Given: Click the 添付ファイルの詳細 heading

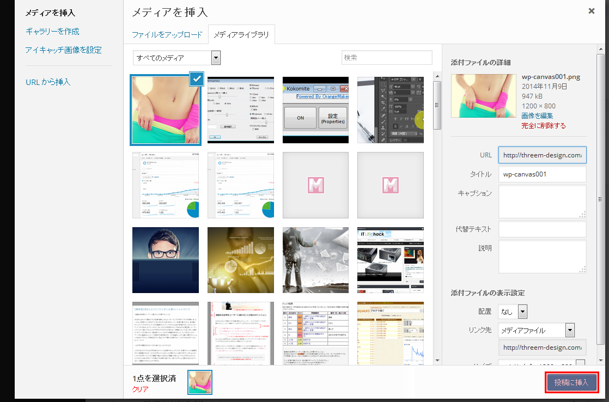Looking at the screenshot, I should (481, 63).
